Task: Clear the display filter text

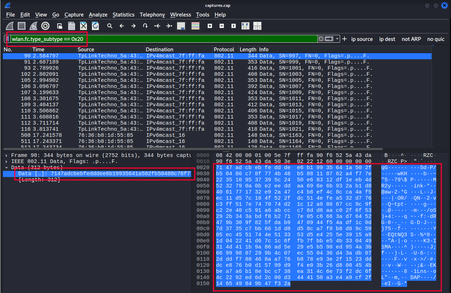Action: [x=321, y=39]
